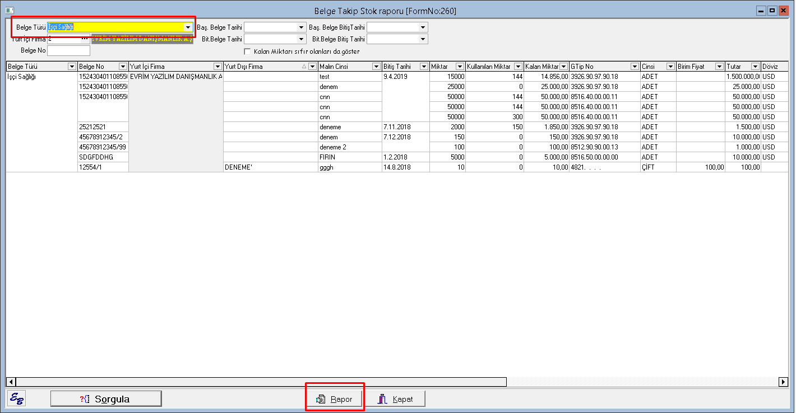796x413 pixels.
Task: Open the Baş. Belge BitişTarihi date dropdown
Action: [423, 27]
